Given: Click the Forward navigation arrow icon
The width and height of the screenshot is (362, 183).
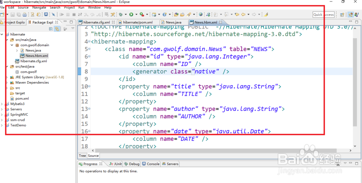Looking at the screenshot, I should 254,14.
